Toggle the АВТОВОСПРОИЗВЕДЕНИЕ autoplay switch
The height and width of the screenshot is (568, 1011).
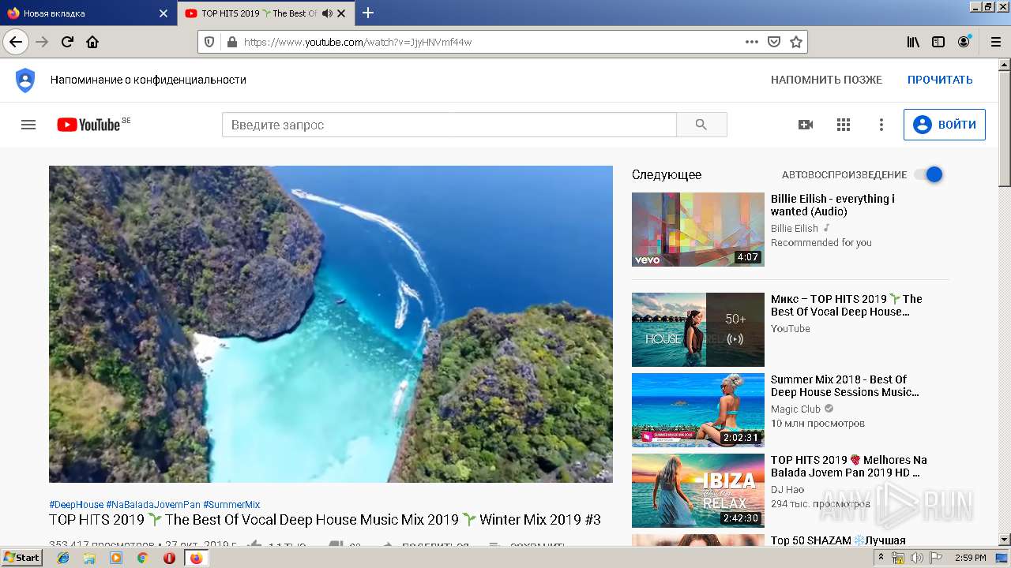(929, 174)
